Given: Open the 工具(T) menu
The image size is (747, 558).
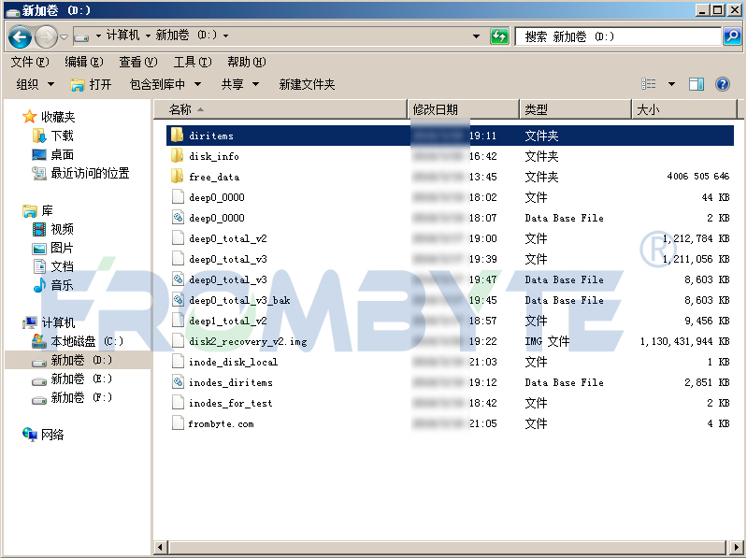Looking at the screenshot, I should tap(193, 62).
